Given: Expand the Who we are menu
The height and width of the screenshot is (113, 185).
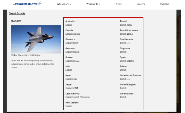Looking at the screenshot, I should click(64, 4).
